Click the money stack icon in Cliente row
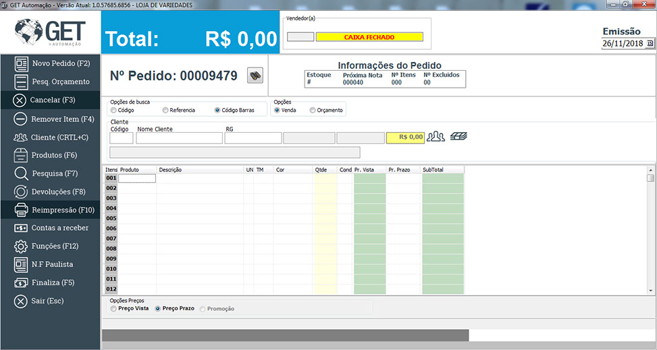This screenshot has height=350, width=657. (459, 137)
